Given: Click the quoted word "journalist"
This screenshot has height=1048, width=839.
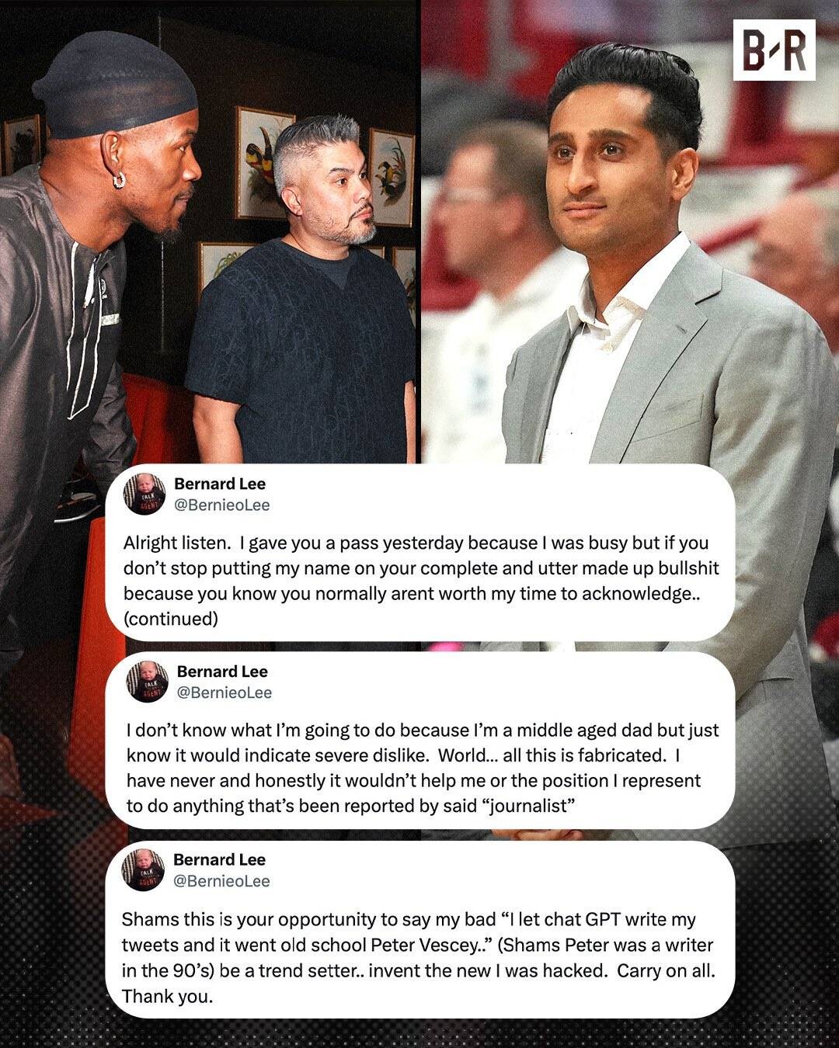Looking at the screenshot, I should 529,806.
